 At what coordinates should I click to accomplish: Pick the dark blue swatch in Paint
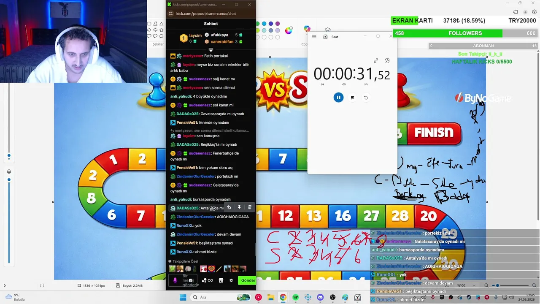pos(271,24)
